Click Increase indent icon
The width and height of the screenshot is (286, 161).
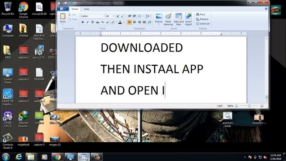pos(135,16)
